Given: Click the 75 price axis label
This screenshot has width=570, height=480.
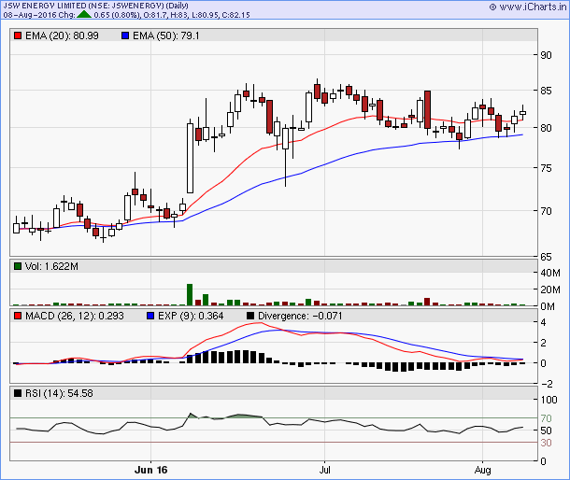Looking at the screenshot, I should click(546, 168).
